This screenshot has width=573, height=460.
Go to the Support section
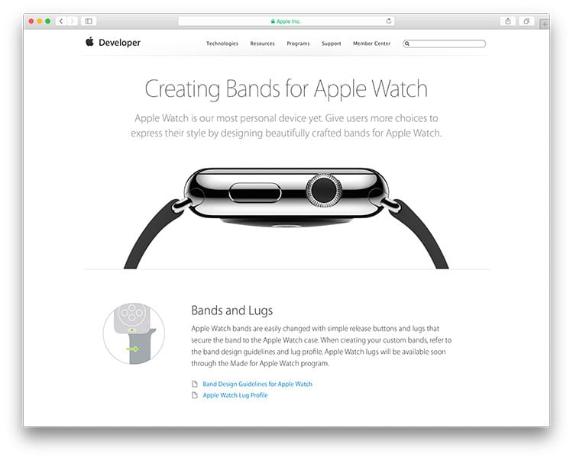coord(331,43)
